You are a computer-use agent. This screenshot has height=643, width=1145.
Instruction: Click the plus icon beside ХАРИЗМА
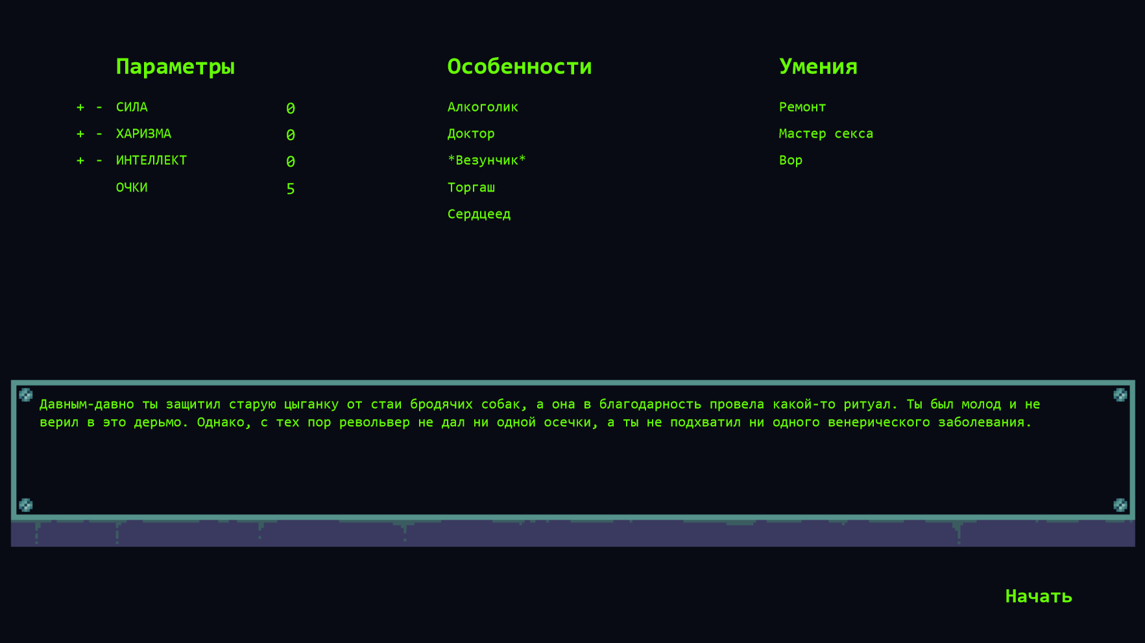click(79, 134)
